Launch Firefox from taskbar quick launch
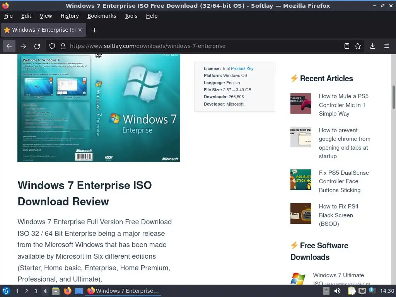396x297 pixels. click(67, 291)
